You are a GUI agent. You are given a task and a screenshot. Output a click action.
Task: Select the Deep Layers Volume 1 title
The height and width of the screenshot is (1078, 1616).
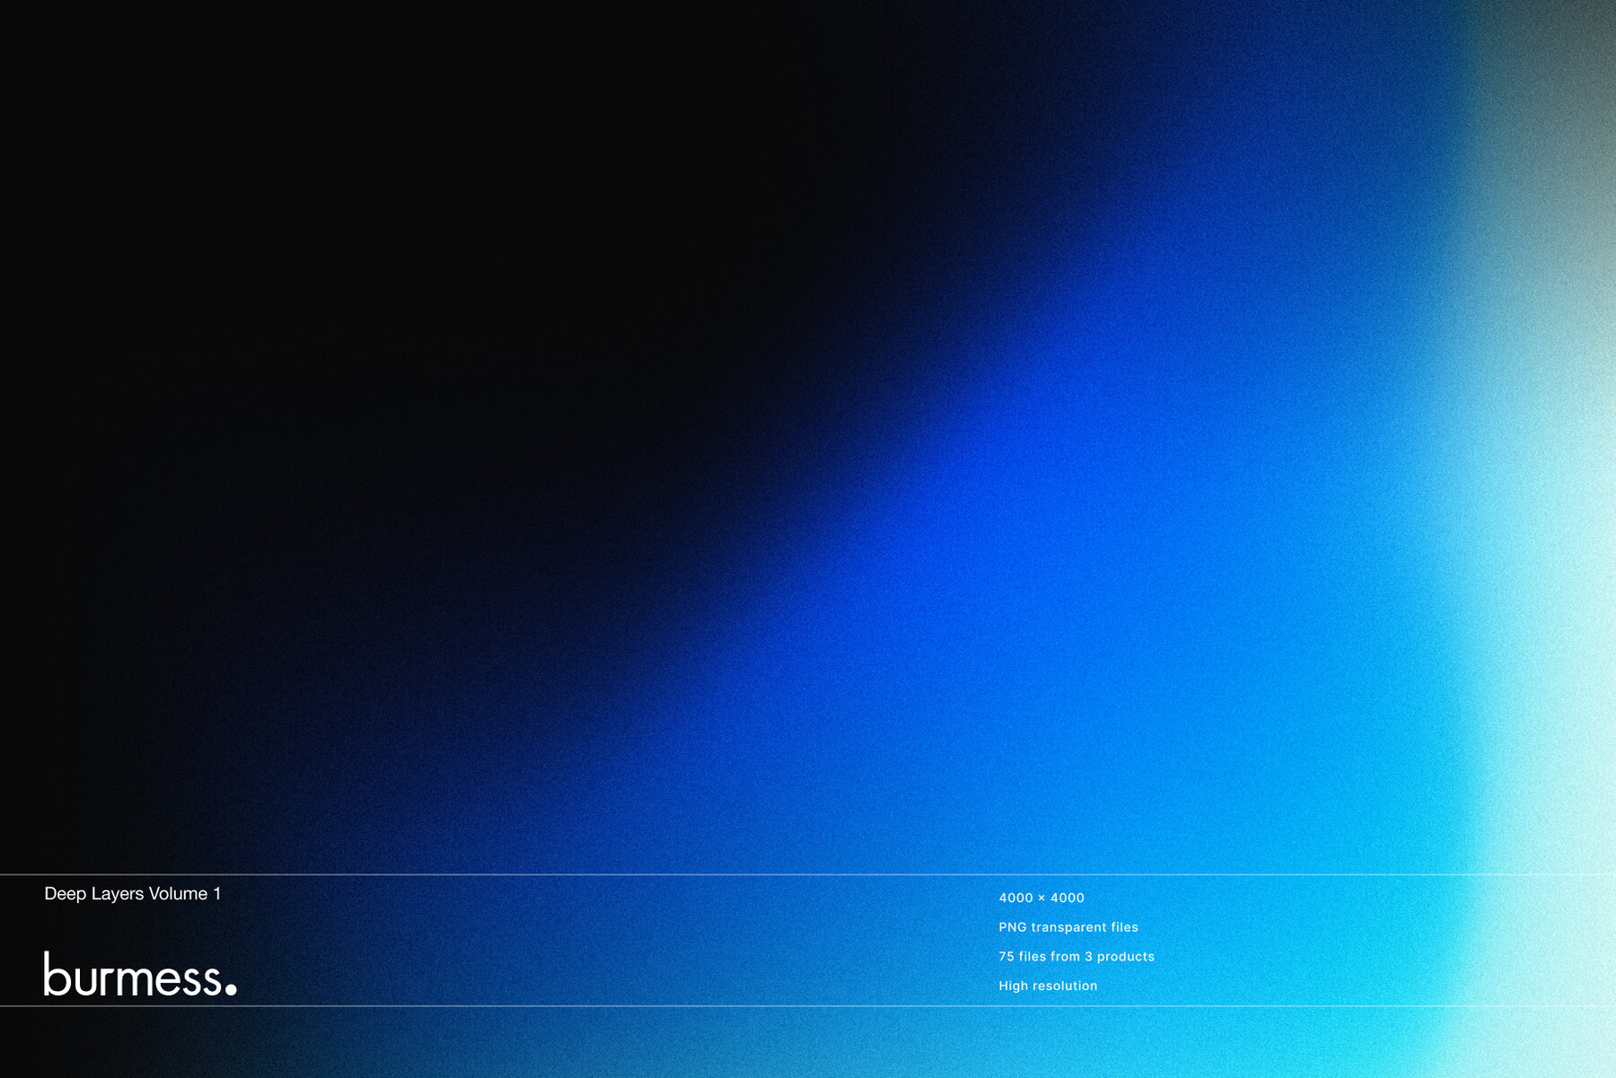click(x=132, y=894)
